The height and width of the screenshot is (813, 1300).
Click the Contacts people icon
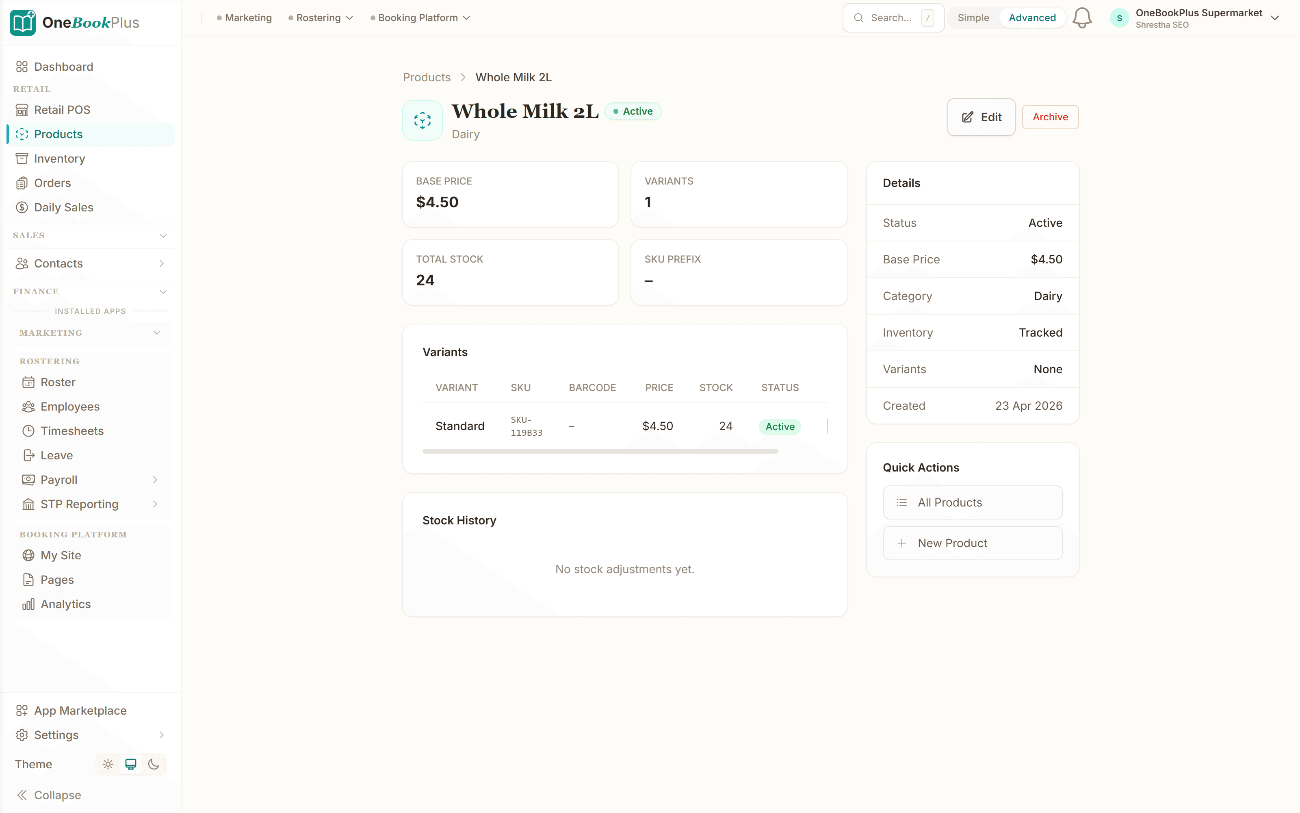[x=22, y=263]
